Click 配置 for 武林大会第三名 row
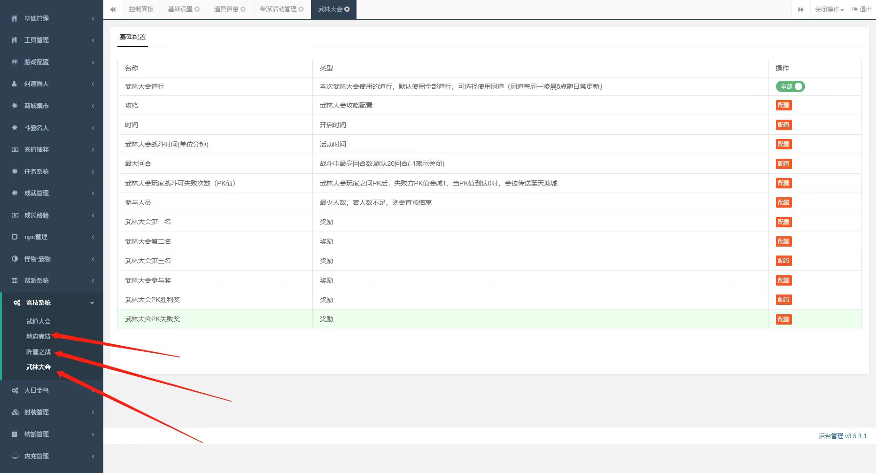The height and width of the screenshot is (473, 876). tap(783, 261)
